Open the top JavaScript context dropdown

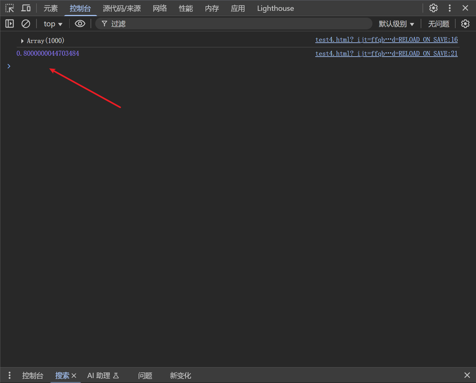pyautogui.click(x=53, y=24)
